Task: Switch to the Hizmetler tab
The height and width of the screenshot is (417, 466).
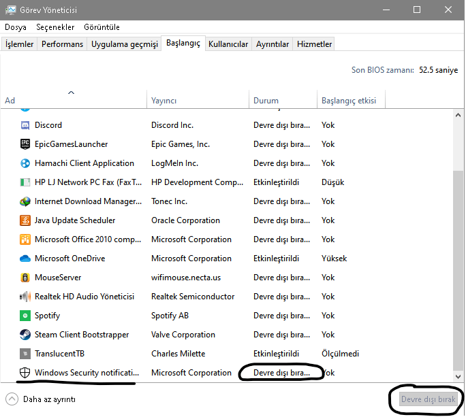Action: [x=315, y=44]
